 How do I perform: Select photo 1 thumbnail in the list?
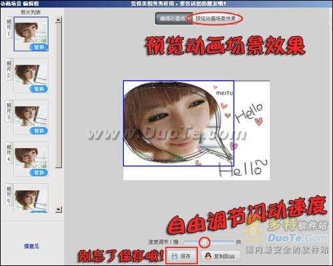point(31,34)
